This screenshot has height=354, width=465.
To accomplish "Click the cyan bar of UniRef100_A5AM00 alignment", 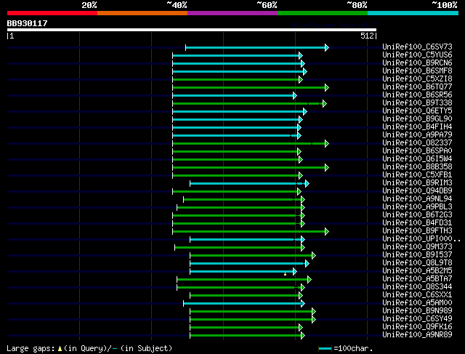I will [242, 304].
